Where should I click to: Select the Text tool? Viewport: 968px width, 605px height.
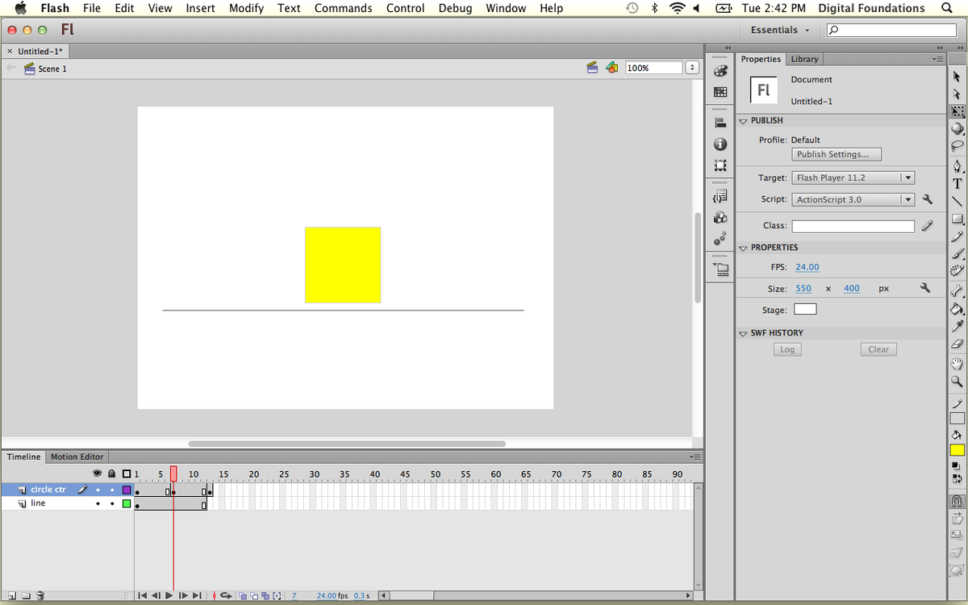pos(957,183)
